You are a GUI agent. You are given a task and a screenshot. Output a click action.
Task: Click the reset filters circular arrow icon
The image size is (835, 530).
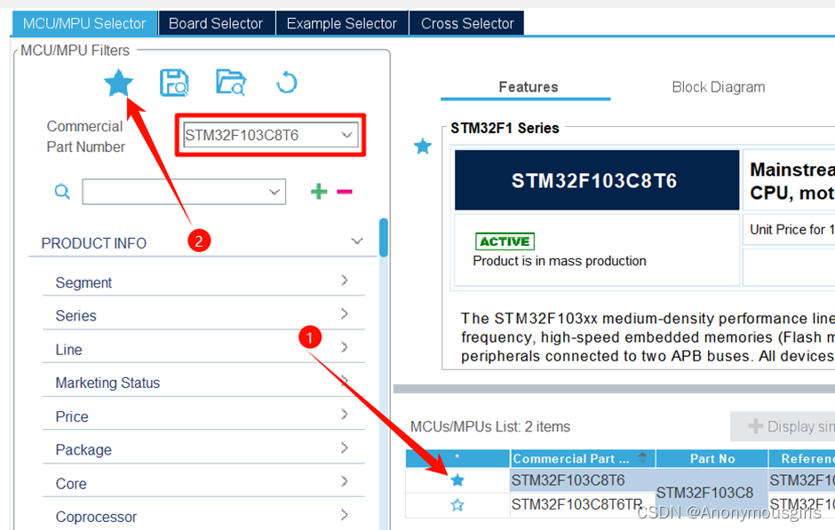287,83
